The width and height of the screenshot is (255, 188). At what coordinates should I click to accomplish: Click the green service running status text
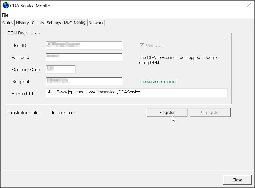click(158, 81)
